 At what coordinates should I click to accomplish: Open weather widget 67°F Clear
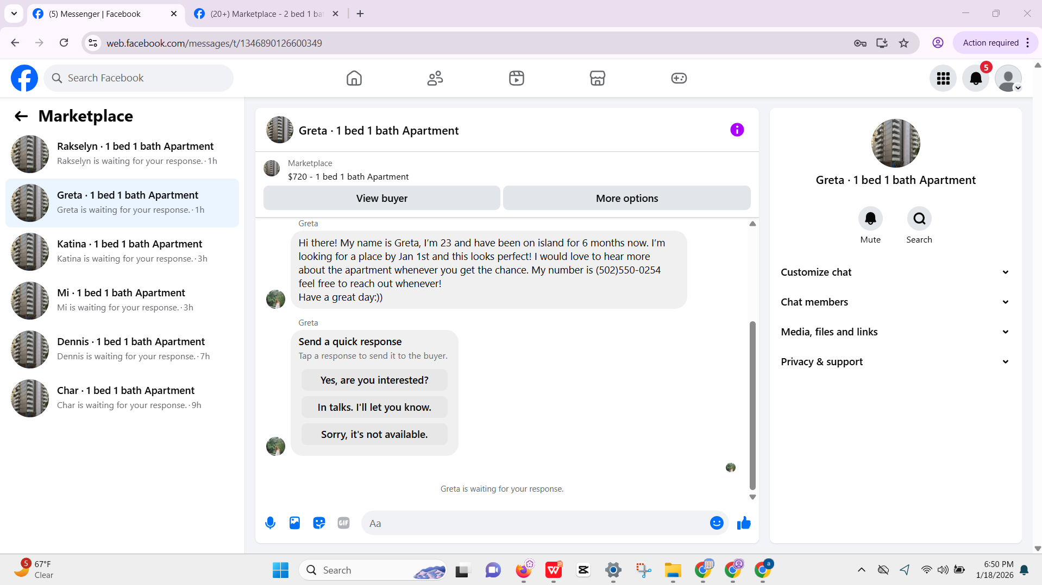[x=34, y=570]
